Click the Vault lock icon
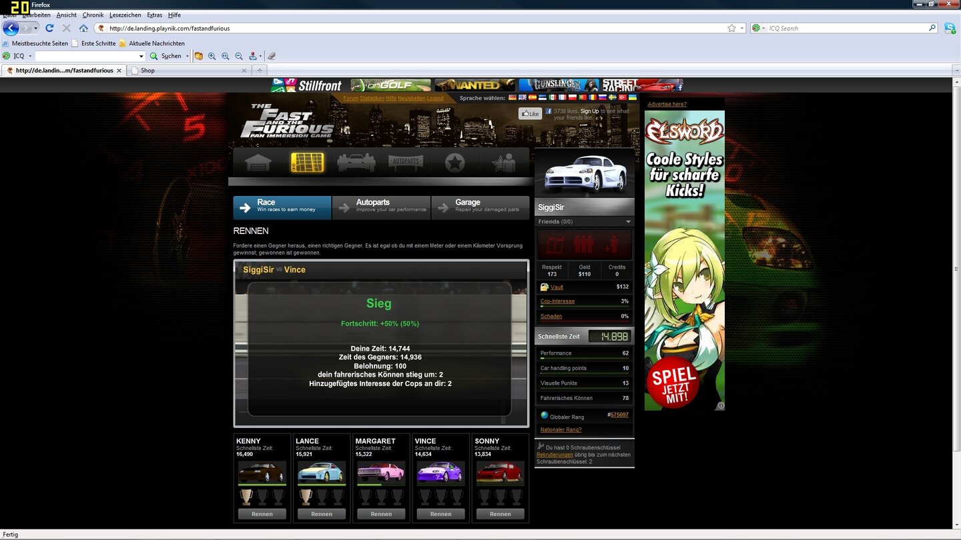This screenshot has width=961, height=540. click(x=545, y=287)
